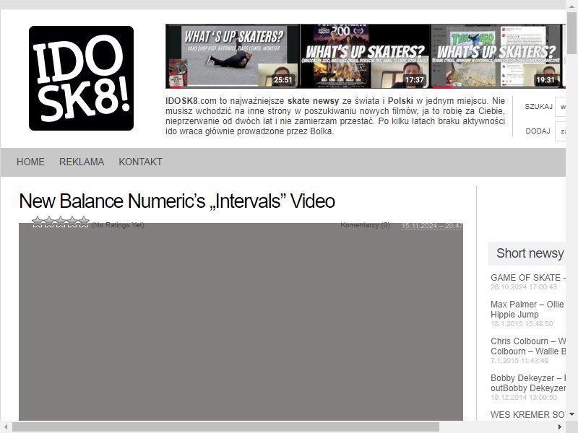578x433 pixels.
Task: Open the KONTAKT menu item
Action: pos(140,162)
